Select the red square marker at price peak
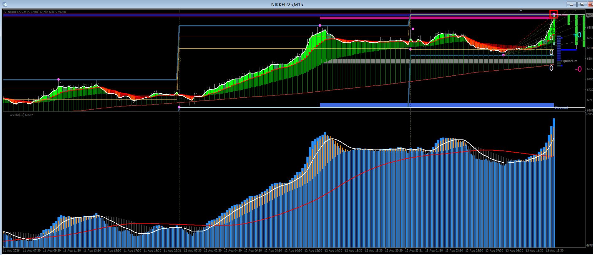The height and width of the screenshot is (255, 593). [x=553, y=14]
